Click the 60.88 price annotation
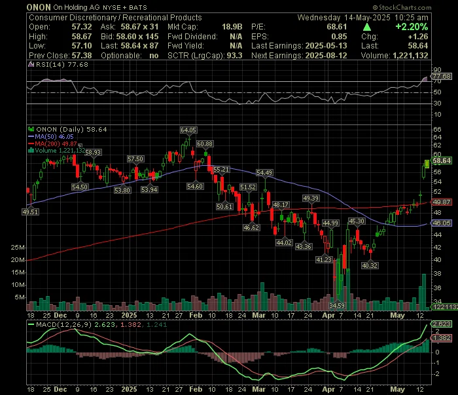The width and height of the screenshot is (458, 395). point(205,144)
